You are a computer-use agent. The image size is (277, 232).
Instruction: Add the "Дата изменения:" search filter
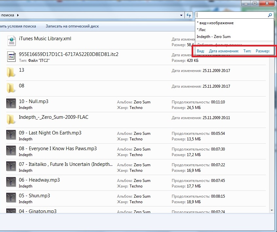click(224, 51)
